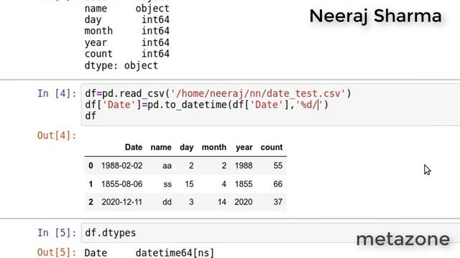Click the day column header
This screenshot has width=460, height=258.
187,148
